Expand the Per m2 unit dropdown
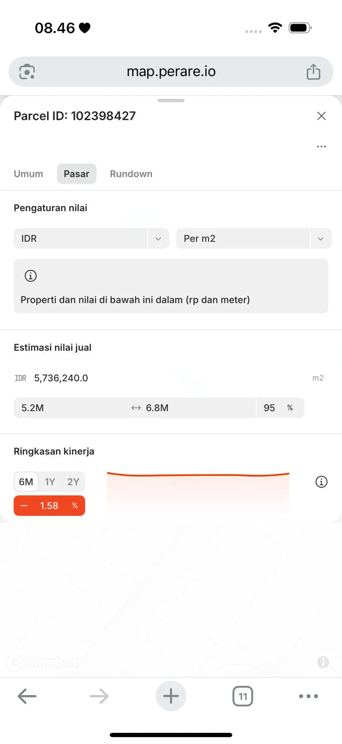 (253, 239)
